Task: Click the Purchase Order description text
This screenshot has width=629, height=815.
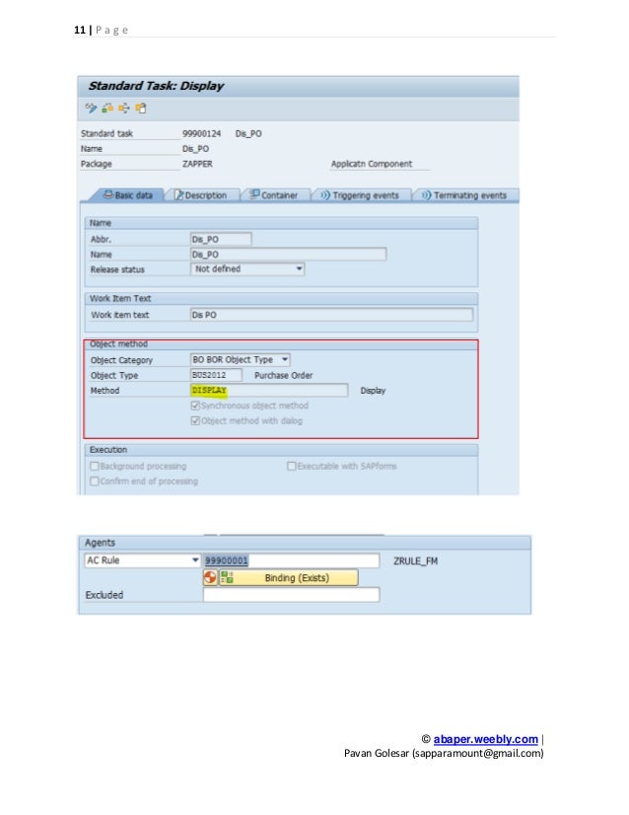Action: pyautogui.click(x=284, y=375)
